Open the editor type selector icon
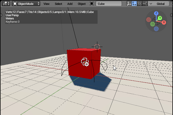Viewport: 173px width, 115px height. point(6,4)
